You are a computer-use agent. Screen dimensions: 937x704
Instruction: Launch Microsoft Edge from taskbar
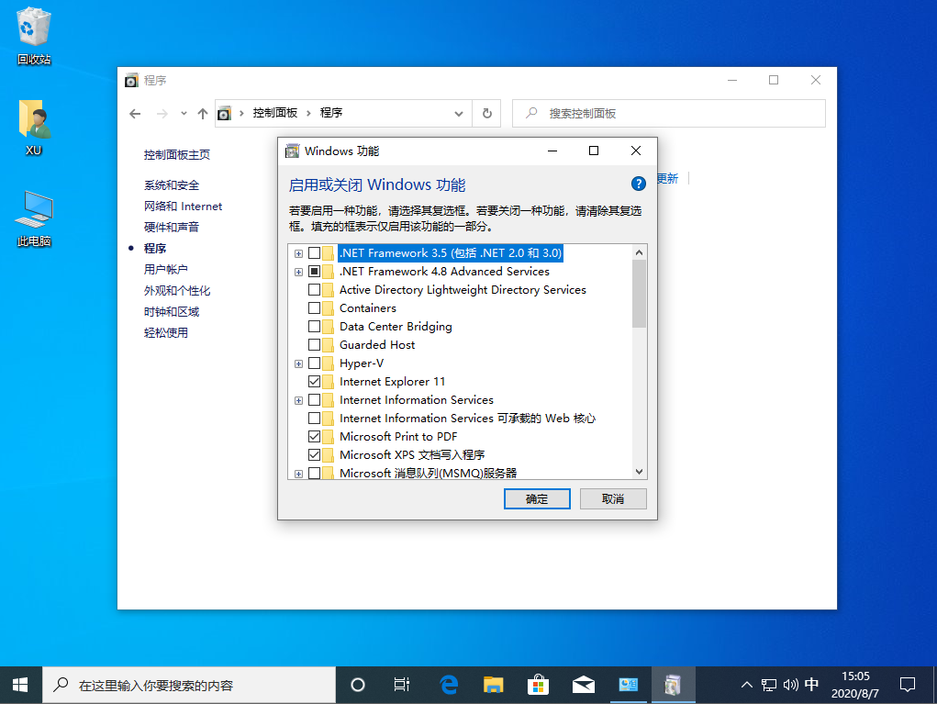pos(448,685)
